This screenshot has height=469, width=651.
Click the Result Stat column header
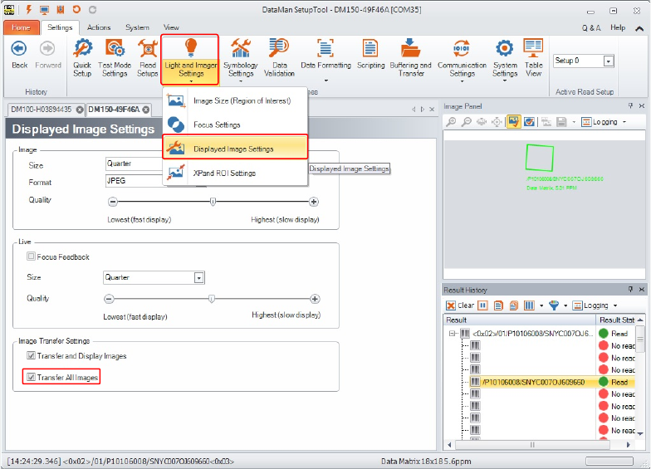pos(618,320)
